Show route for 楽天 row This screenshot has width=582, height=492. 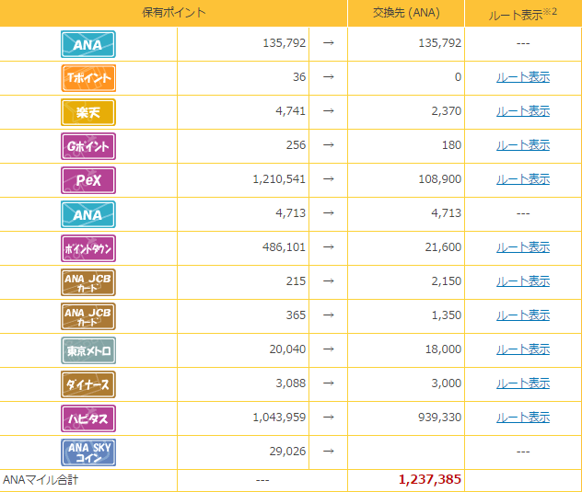pyautogui.click(x=523, y=111)
